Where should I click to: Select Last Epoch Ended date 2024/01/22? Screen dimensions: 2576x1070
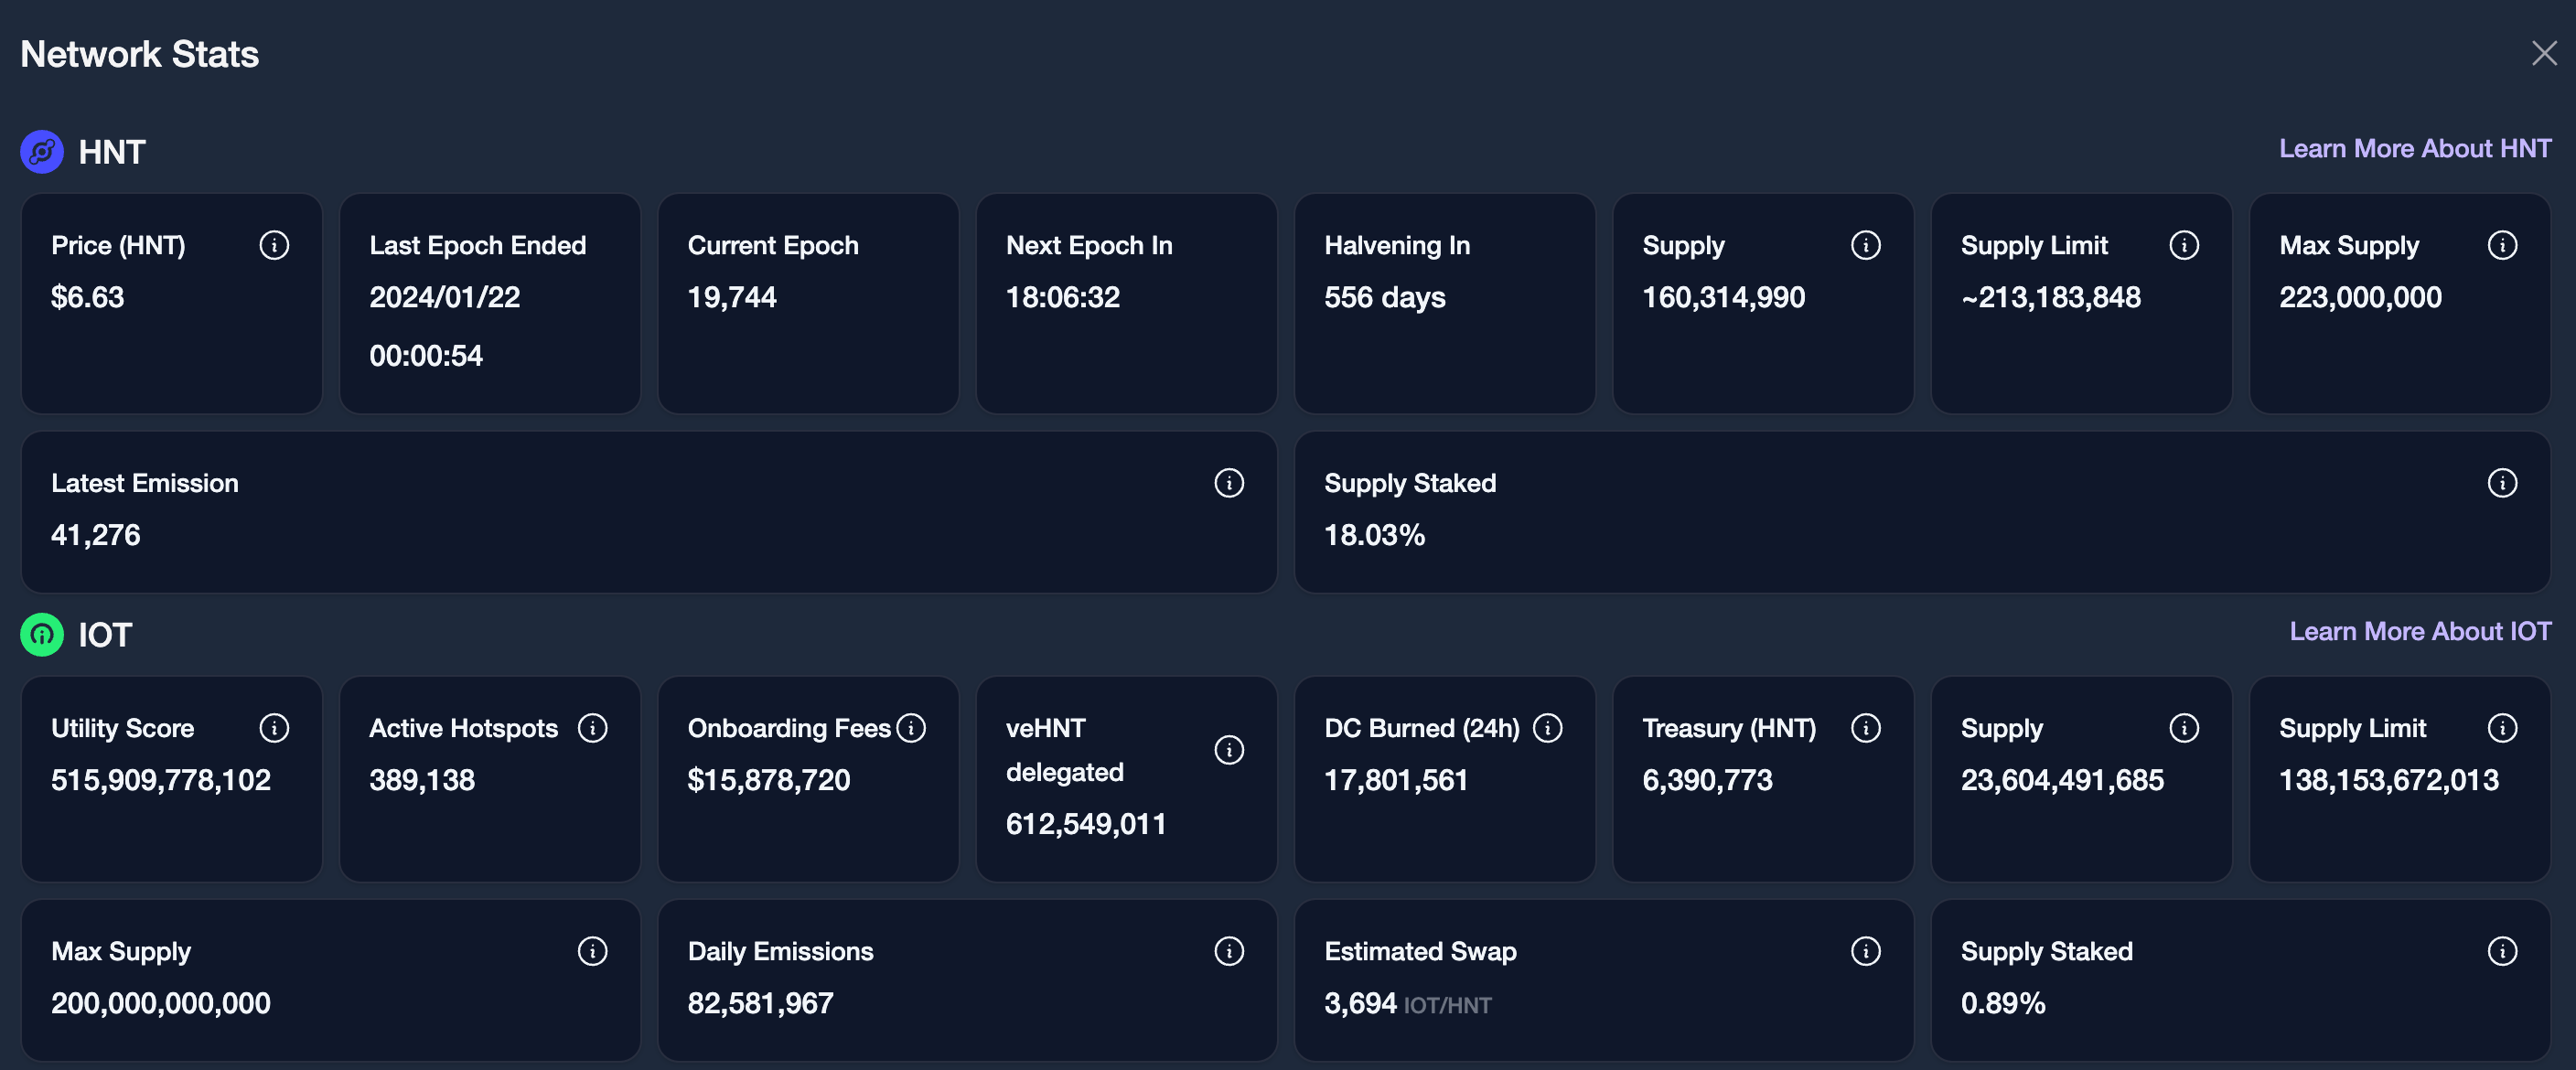[x=444, y=297]
